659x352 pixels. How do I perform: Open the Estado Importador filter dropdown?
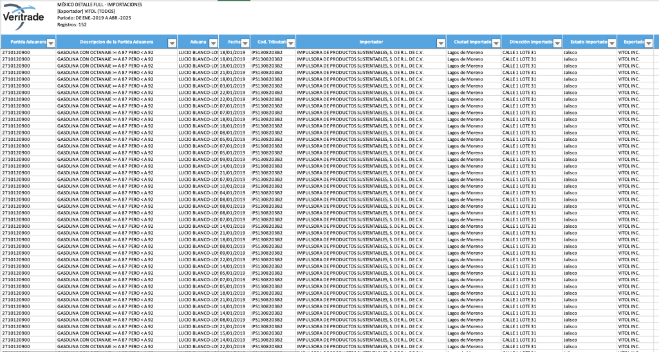[611, 43]
